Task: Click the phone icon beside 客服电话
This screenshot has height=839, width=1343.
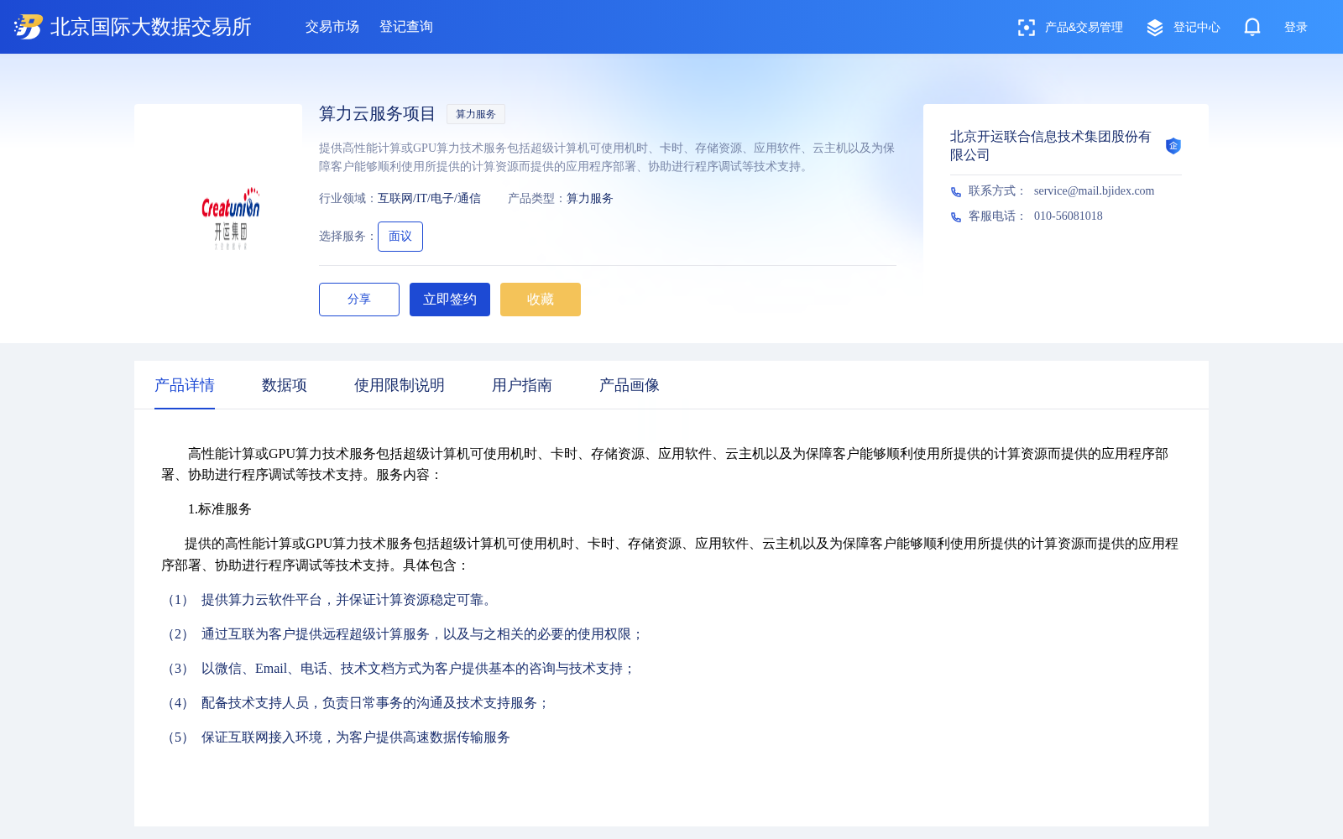Action: coord(955,217)
